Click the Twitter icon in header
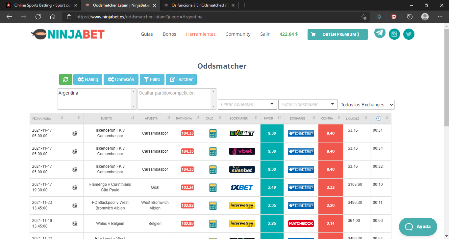The image size is (449, 239). click(409, 34)
